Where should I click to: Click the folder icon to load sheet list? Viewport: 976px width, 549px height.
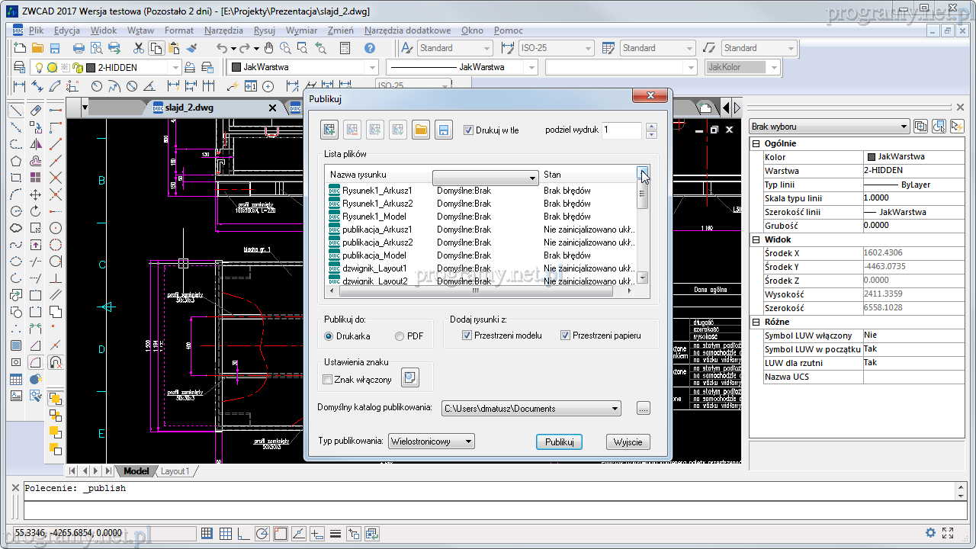point(421,130)
